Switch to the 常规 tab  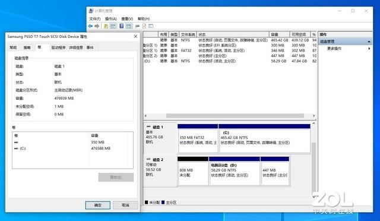[13, 48]
